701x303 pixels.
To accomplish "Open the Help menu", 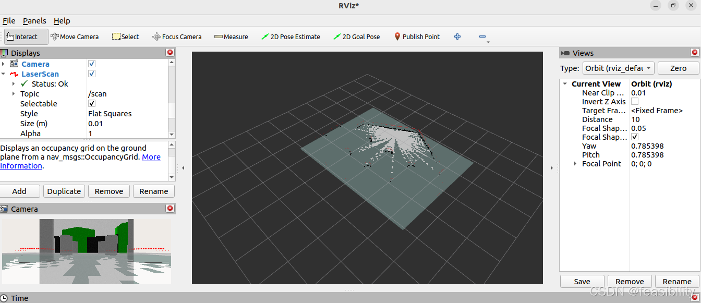I will (x=62, y=21).
